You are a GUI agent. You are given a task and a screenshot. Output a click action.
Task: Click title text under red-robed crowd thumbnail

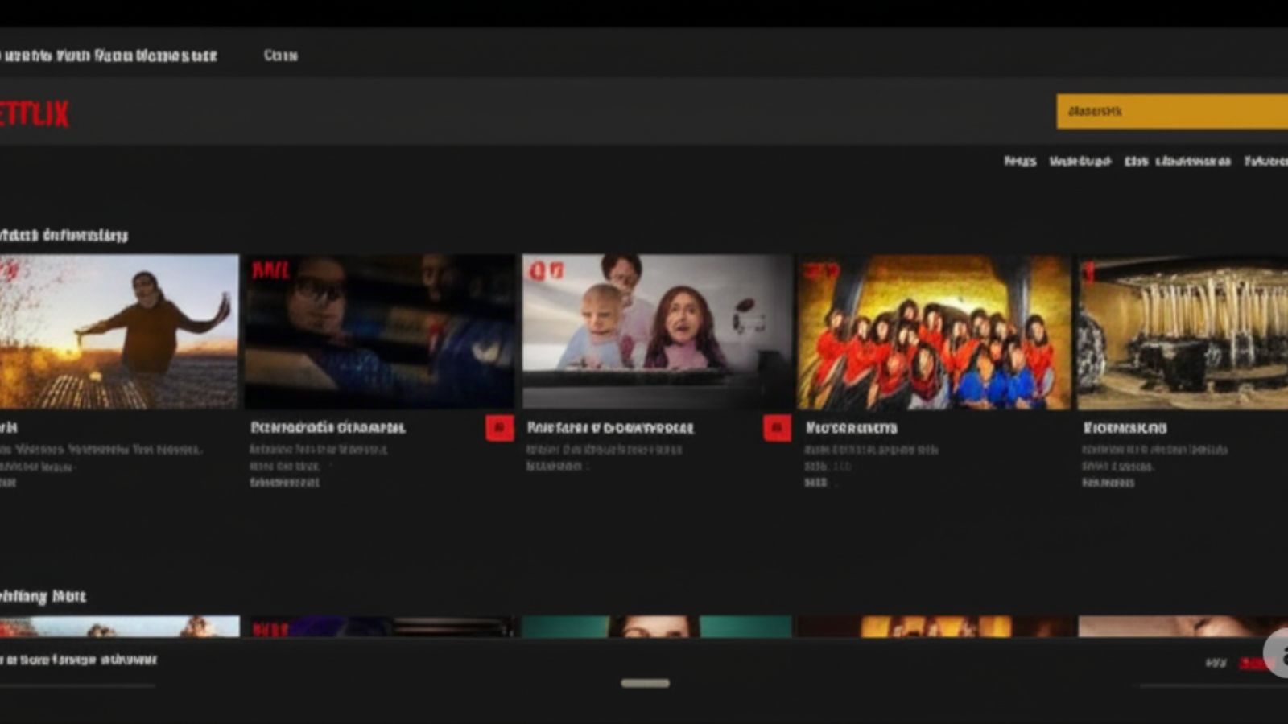(851, 428)
